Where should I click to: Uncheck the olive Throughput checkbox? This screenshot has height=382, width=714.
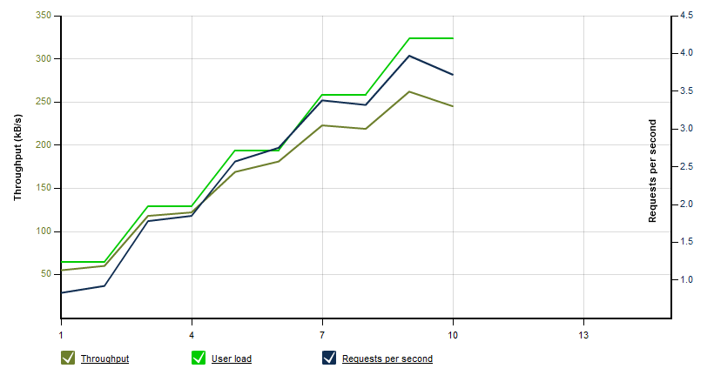pos(68,358)
